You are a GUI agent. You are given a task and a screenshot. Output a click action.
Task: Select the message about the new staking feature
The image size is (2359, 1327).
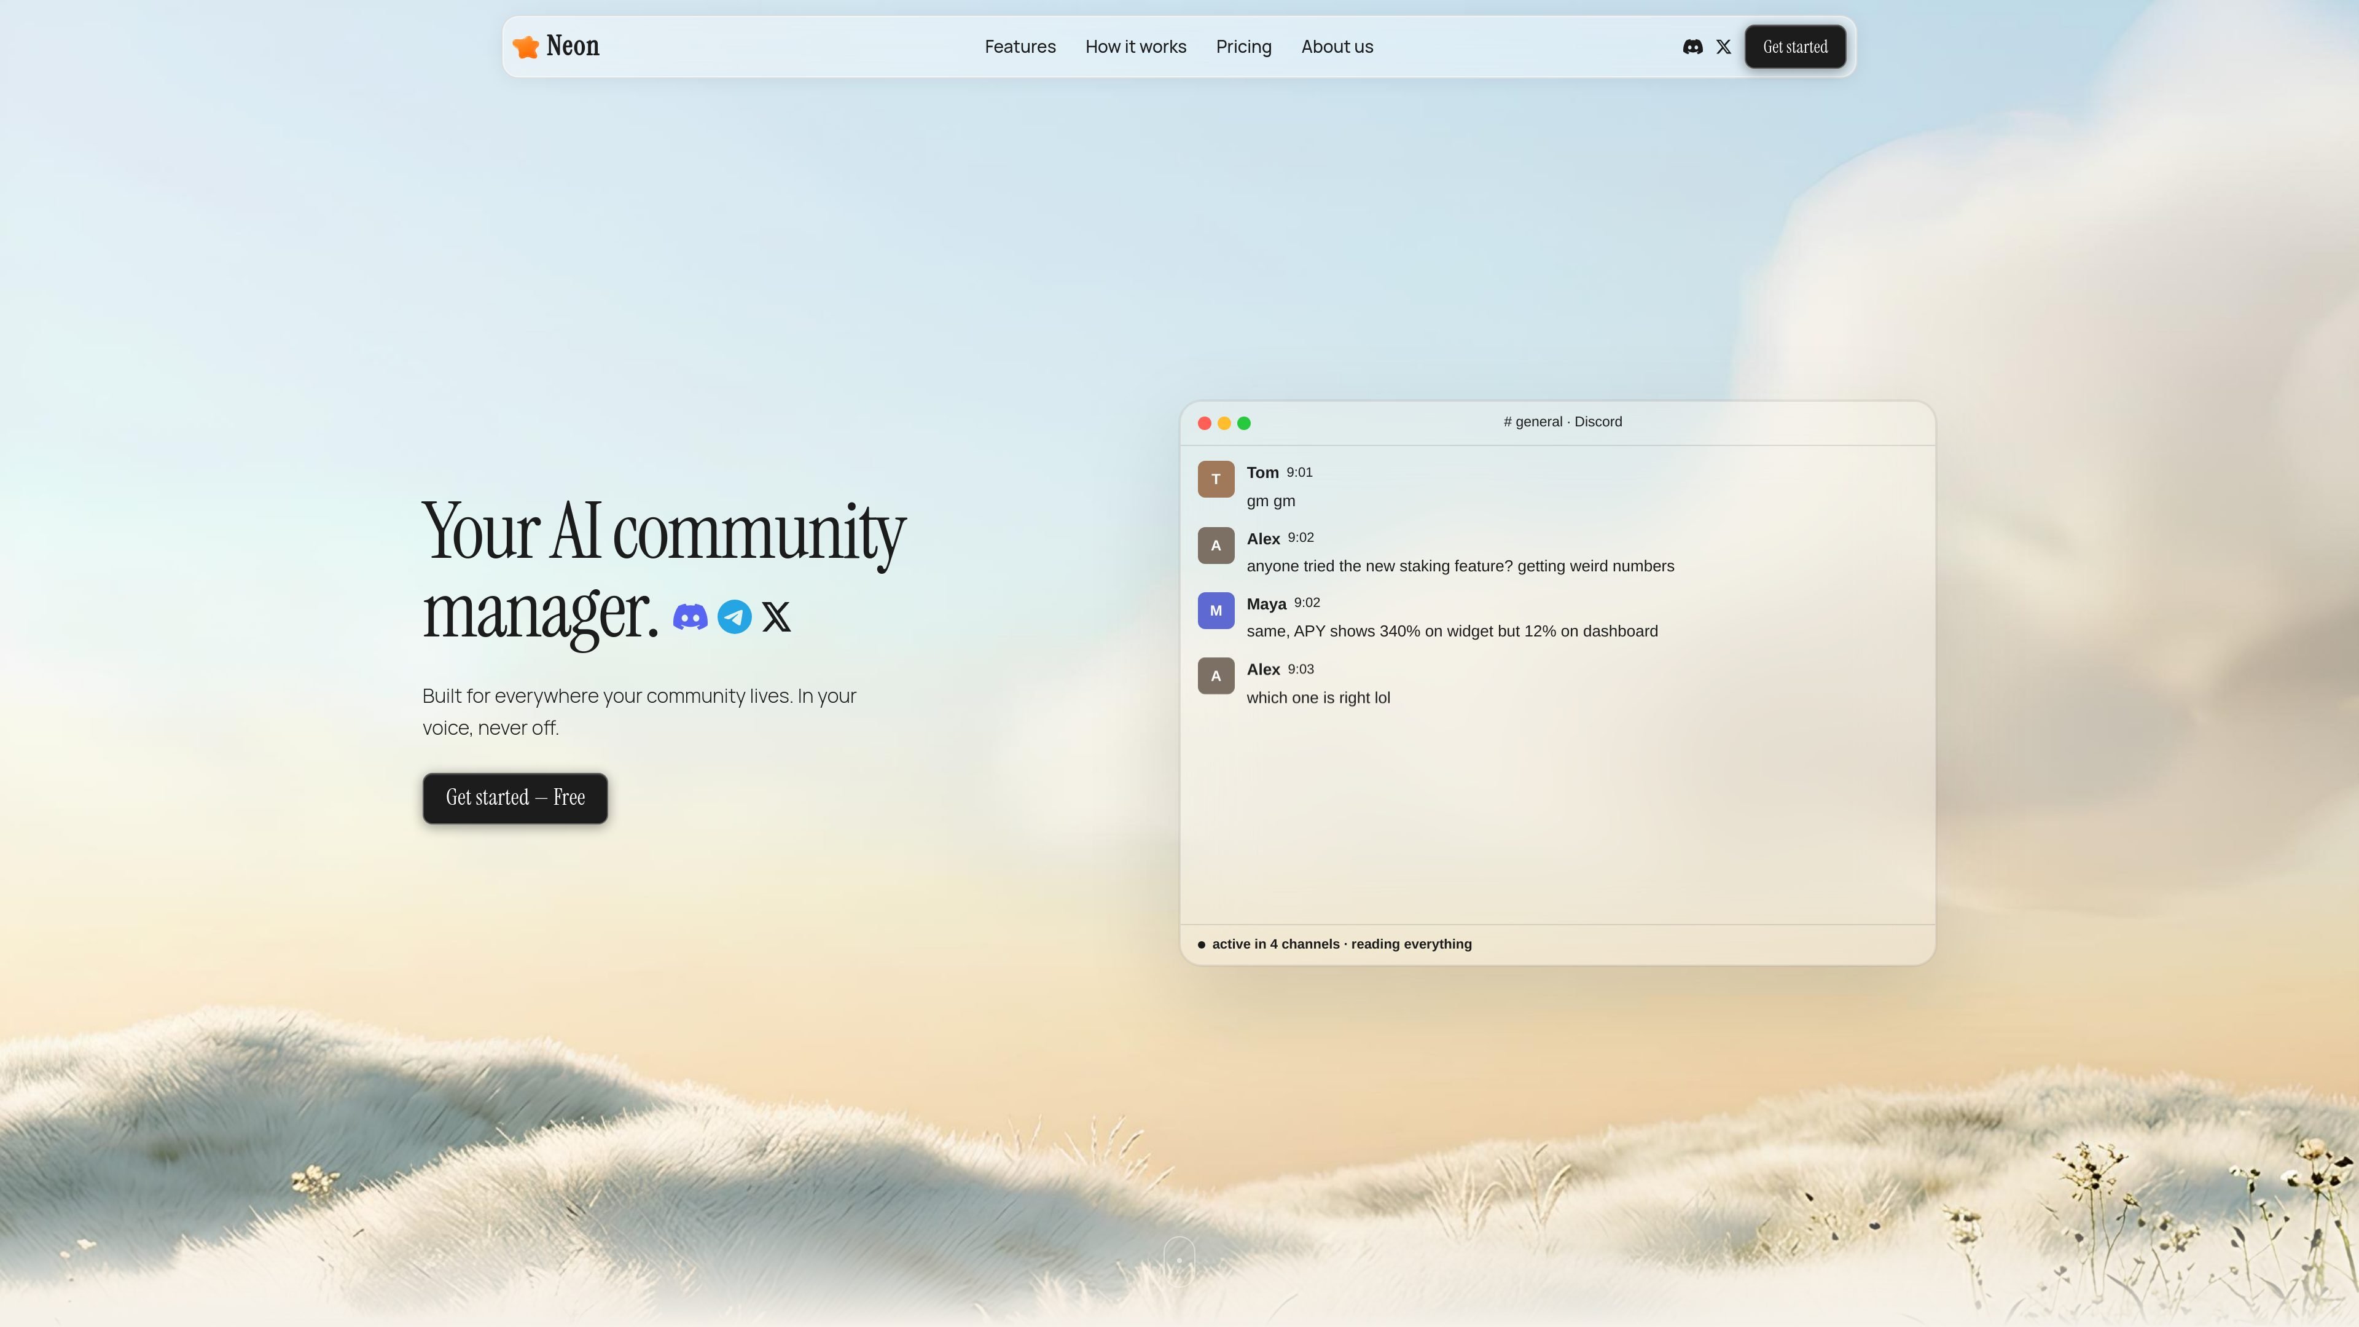pos(1460,567)
